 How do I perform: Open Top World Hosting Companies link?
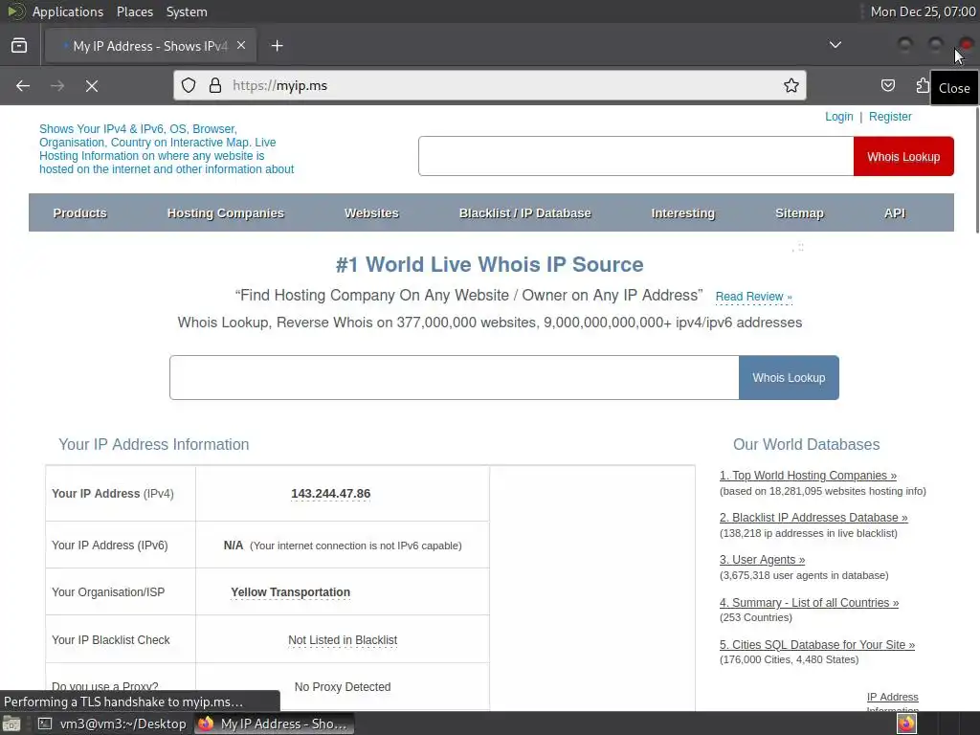coord(808,476)
